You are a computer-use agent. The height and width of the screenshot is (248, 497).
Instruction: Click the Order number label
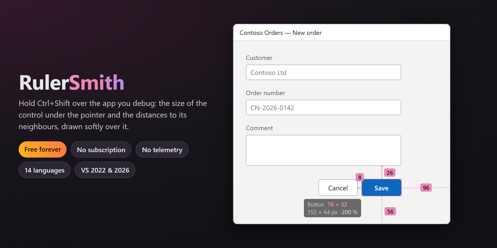(x=265, y=93)
